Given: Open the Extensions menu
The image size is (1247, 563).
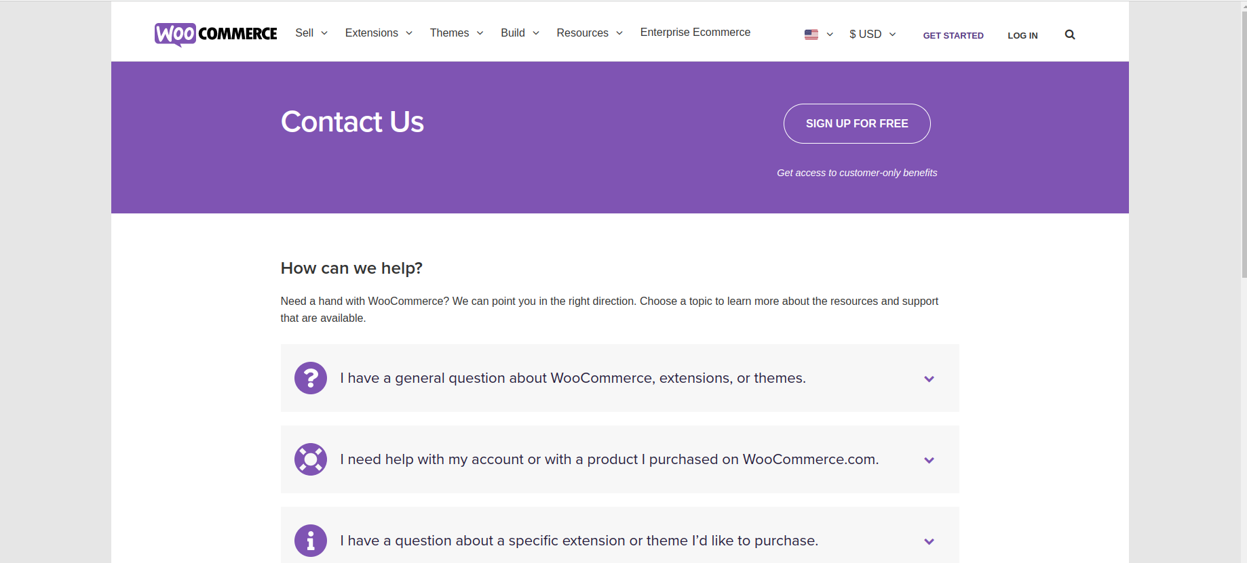Looking at the screenshot, I should pyautogui.click(x=379, y=33).
